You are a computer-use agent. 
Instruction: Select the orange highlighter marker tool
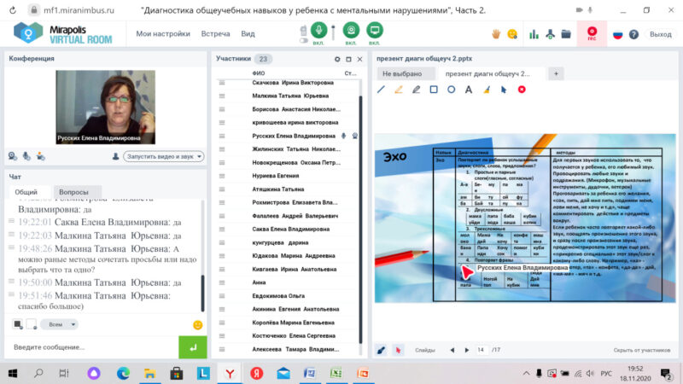click(399, 90)
